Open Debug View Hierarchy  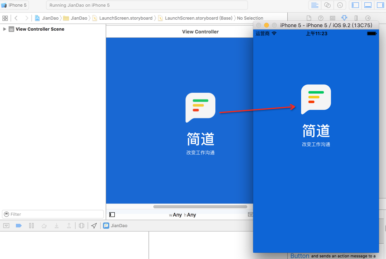(81, 226)
